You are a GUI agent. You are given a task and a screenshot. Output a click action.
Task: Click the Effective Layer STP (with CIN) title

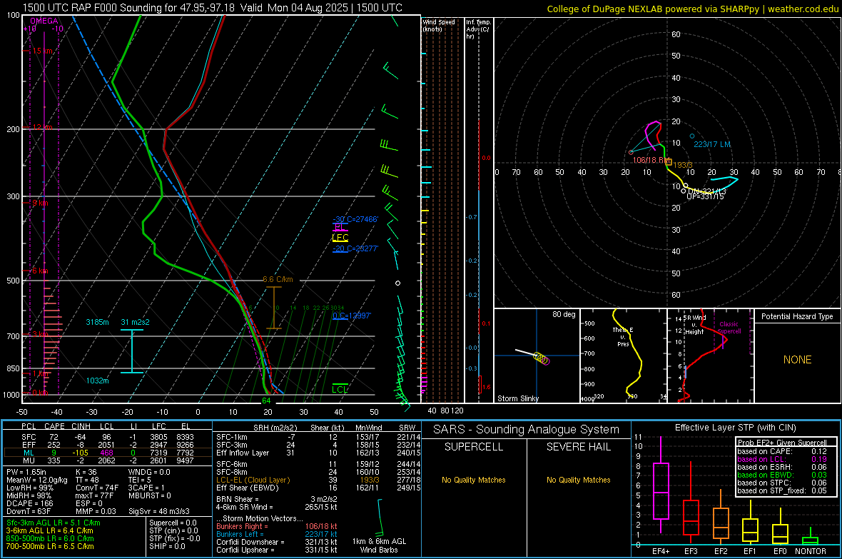[735, 428]
